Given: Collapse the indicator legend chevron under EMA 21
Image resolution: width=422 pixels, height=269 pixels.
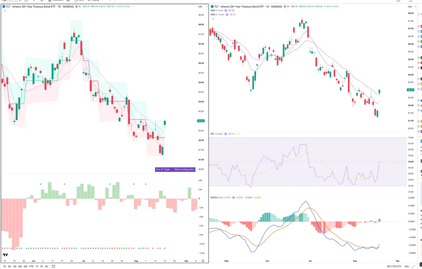Looking at the screenshot, I should (213, 19).
